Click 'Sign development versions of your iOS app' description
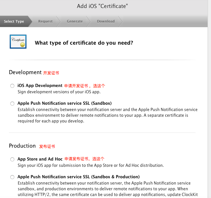The height and width of the screenshot is (198, 211). tap(59, 92)
